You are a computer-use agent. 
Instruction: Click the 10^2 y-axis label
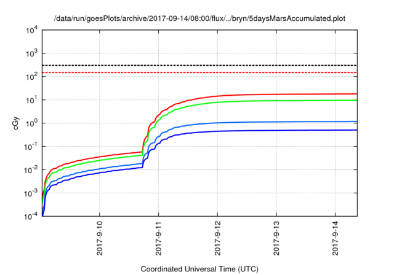click(x=31, y=77)
